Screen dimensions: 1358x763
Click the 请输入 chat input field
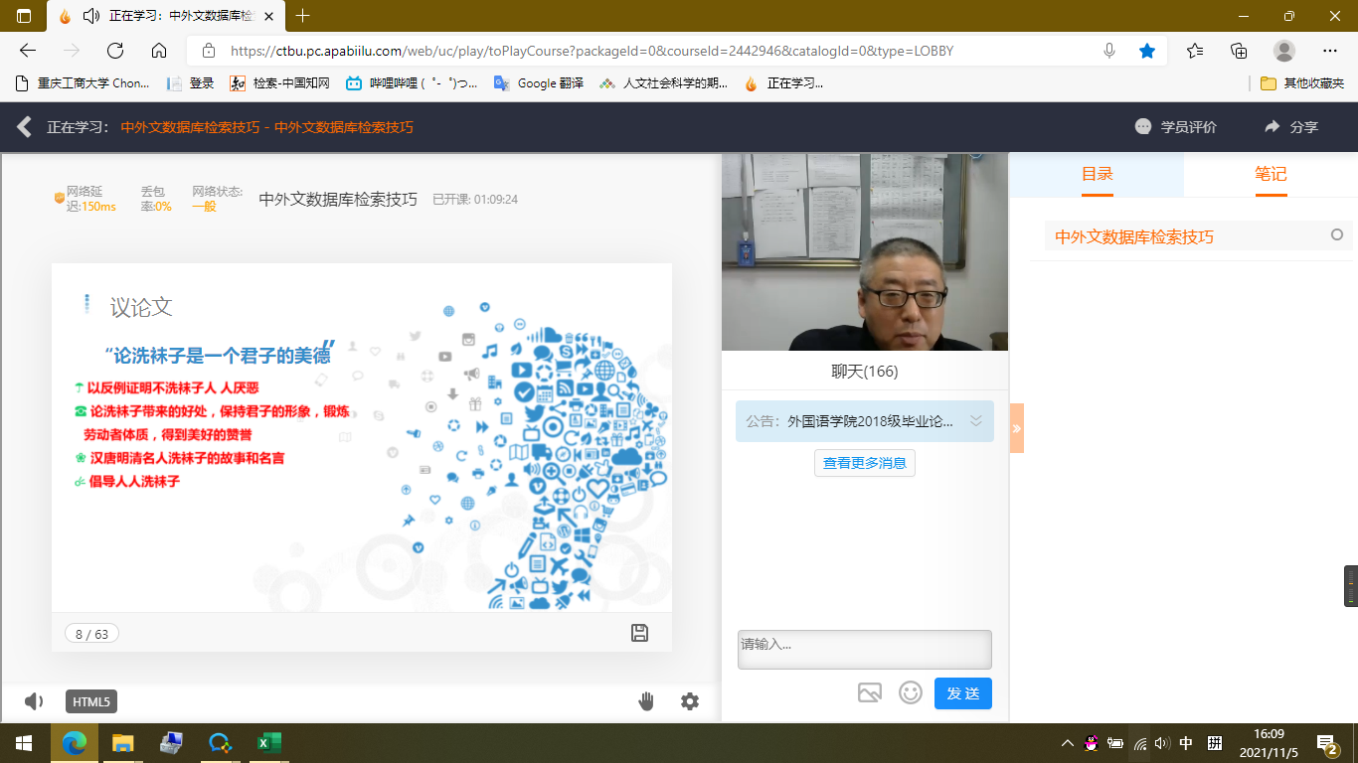[x=864, y=649]
